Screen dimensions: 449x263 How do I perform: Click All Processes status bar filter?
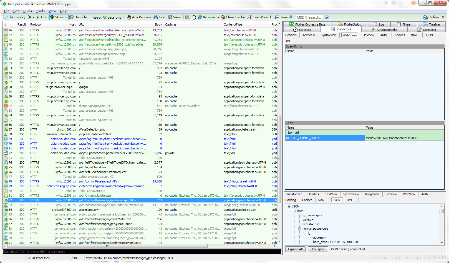39,258
